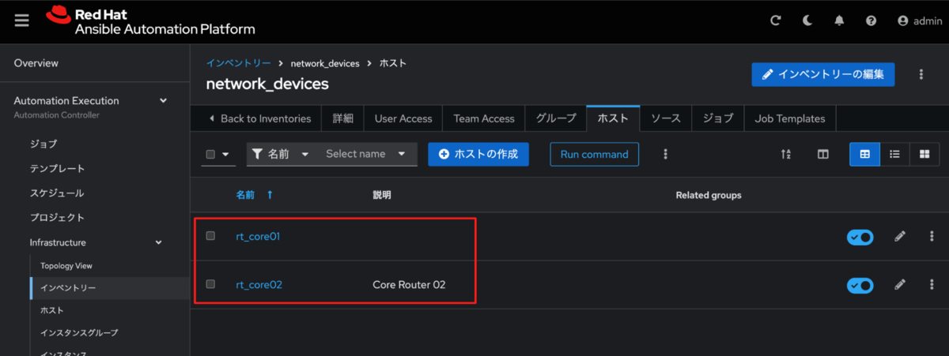Click Core Router 02 description
The image size is (949, 356).
(x=409, y=284)
